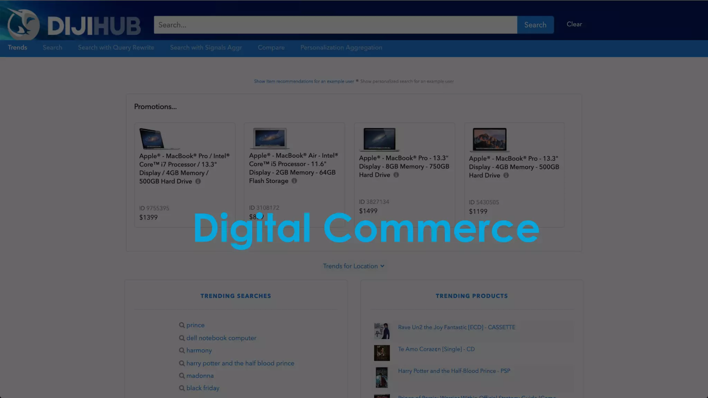708x398 pixels.
Task: Click info icon on MacBook Pro 4GB 500GB card
Action: click(506, 175)
